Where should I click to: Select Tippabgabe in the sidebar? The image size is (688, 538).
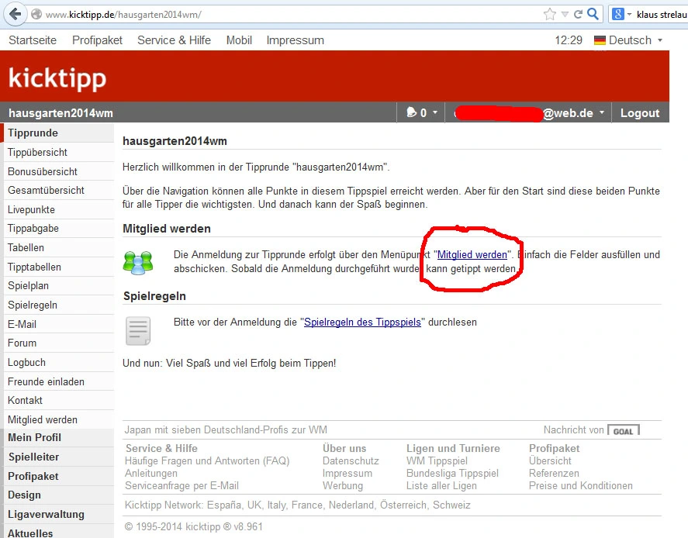(x=33, y=229)
